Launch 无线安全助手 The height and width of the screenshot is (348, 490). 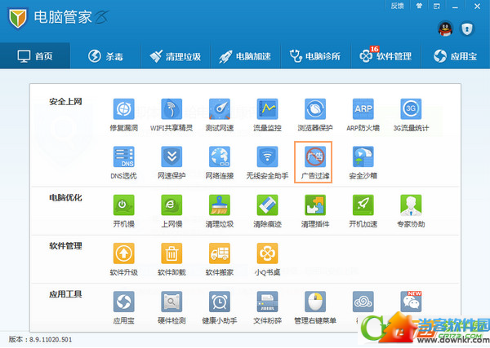(267, 163)
